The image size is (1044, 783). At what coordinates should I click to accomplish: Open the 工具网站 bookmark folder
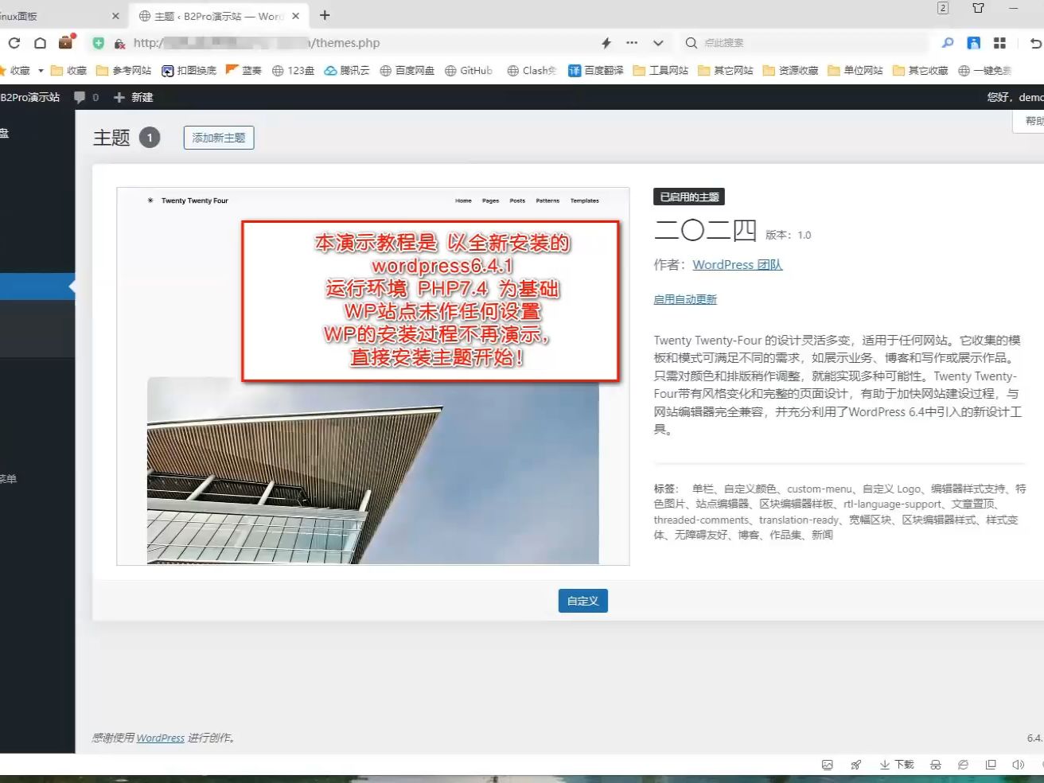pyautogui.click(x=660, y=70)
